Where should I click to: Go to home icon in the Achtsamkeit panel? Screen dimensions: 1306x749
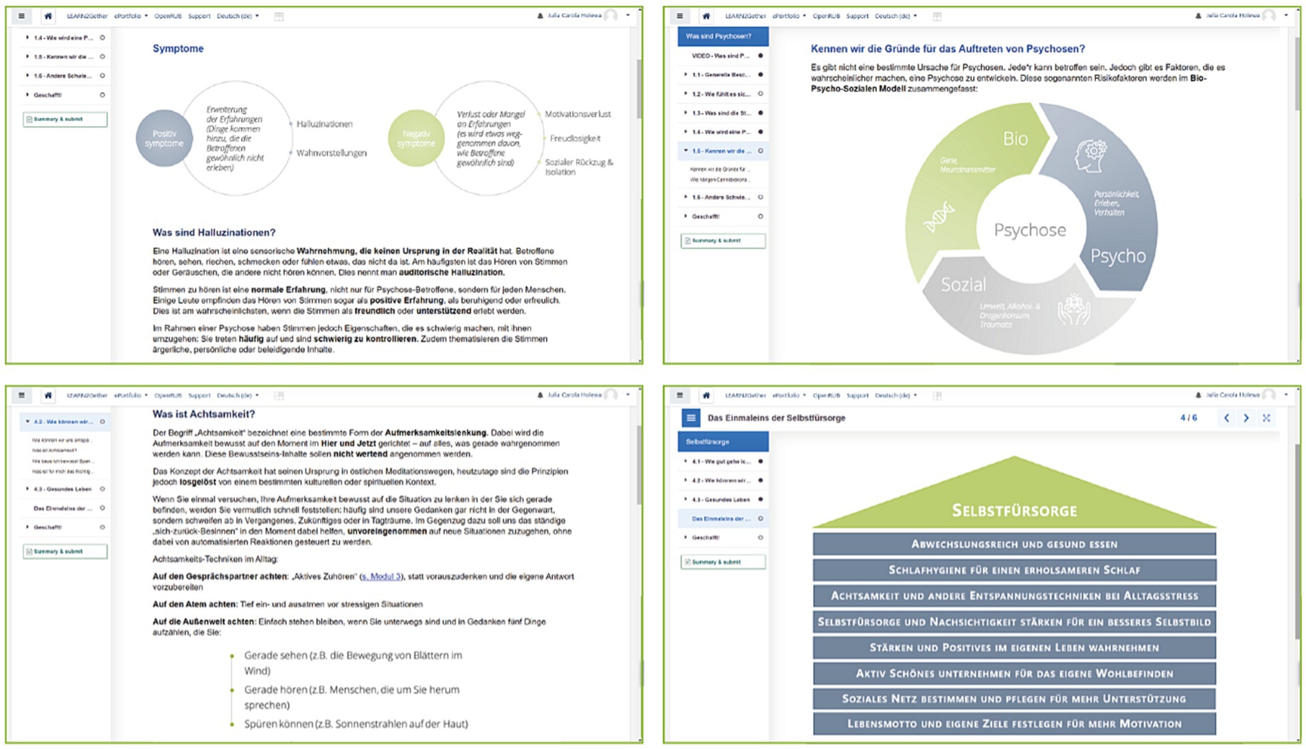click(48, 395)
